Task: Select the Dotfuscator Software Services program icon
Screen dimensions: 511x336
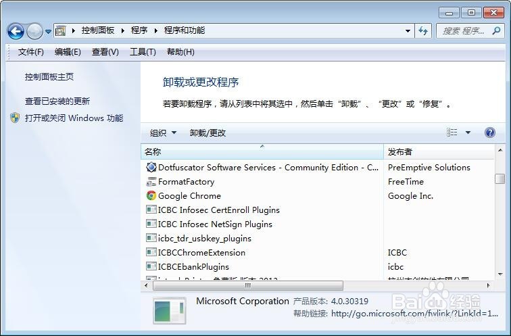Action: (151, 167)
